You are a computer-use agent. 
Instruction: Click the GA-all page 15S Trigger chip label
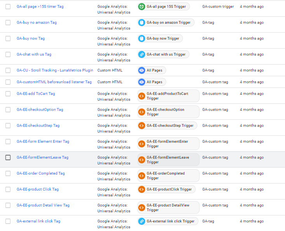166,7
